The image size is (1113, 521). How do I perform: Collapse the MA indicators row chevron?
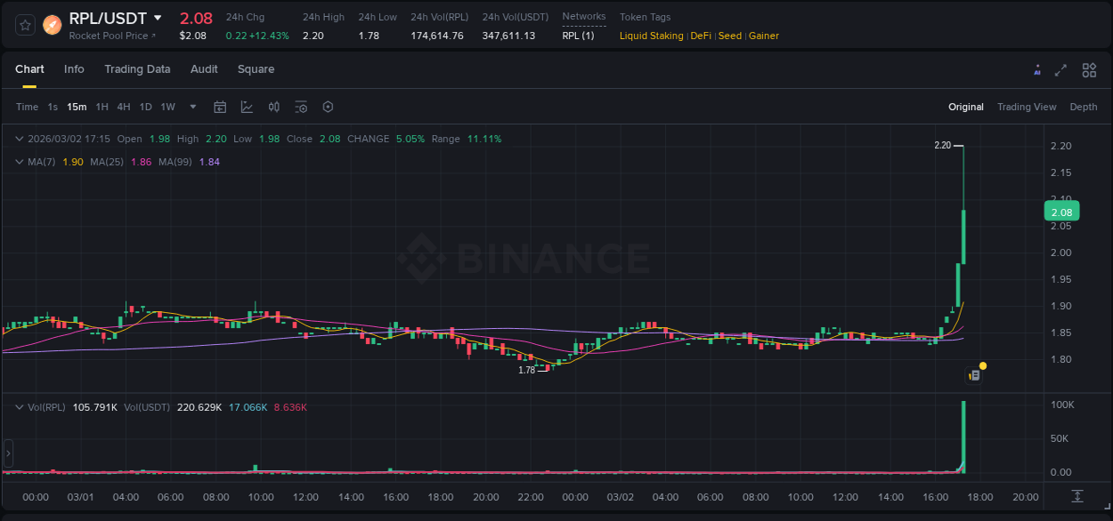[x=20, y=162]
